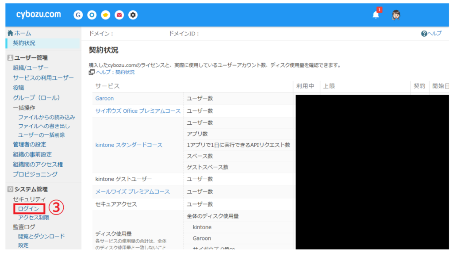Select ファイルからの読み込み

click(x=46, y=117)
